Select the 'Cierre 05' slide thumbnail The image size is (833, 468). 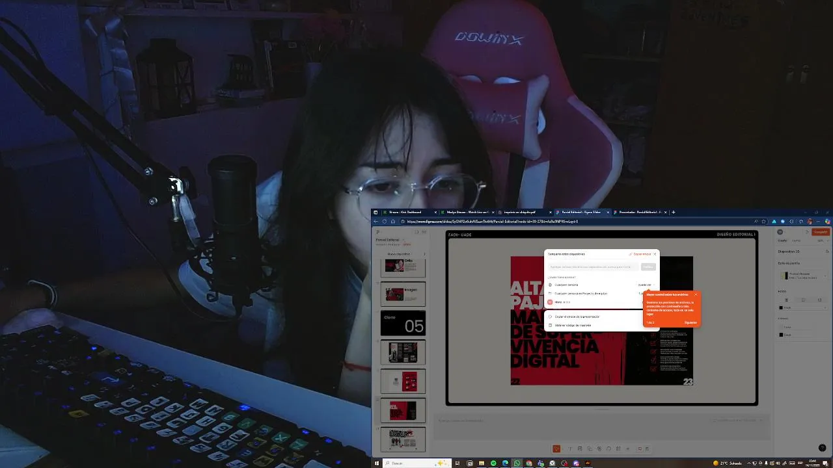(x=403, y=323)
